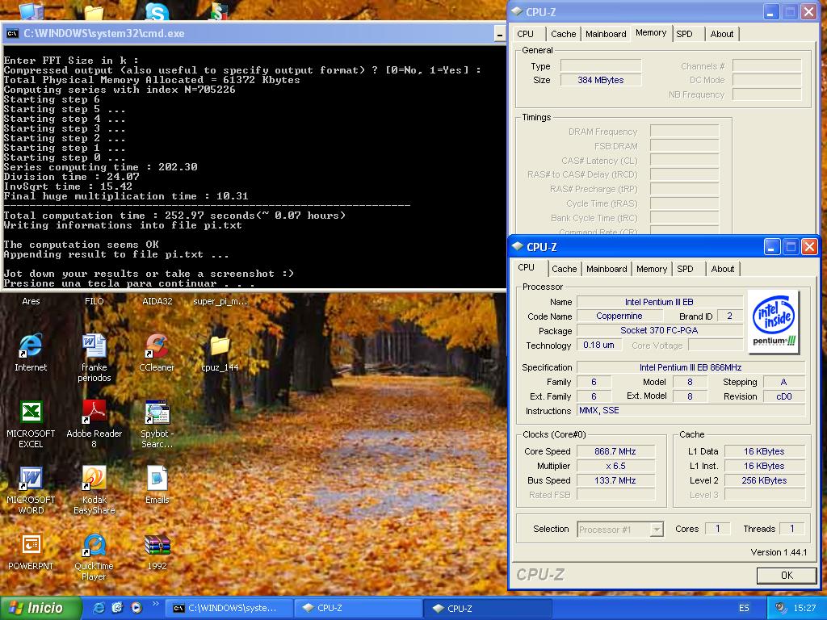Click the Bus Speed 133.7 MHz value
Viewport: 827px width, 620px height.
click(x=615, y=480)
